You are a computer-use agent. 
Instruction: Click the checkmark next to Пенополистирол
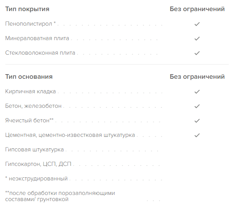click(x=197, y=24)
